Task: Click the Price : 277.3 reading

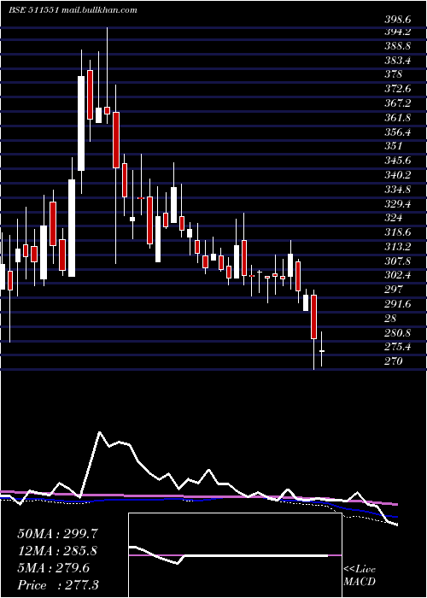Action: [58, 585]
